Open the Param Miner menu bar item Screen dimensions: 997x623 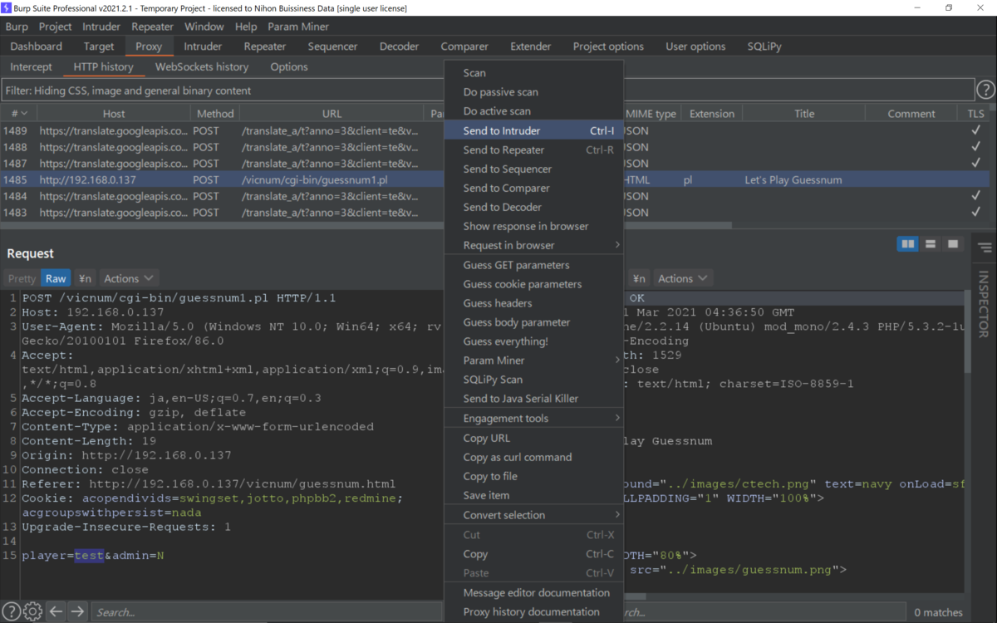pos(298,27)
